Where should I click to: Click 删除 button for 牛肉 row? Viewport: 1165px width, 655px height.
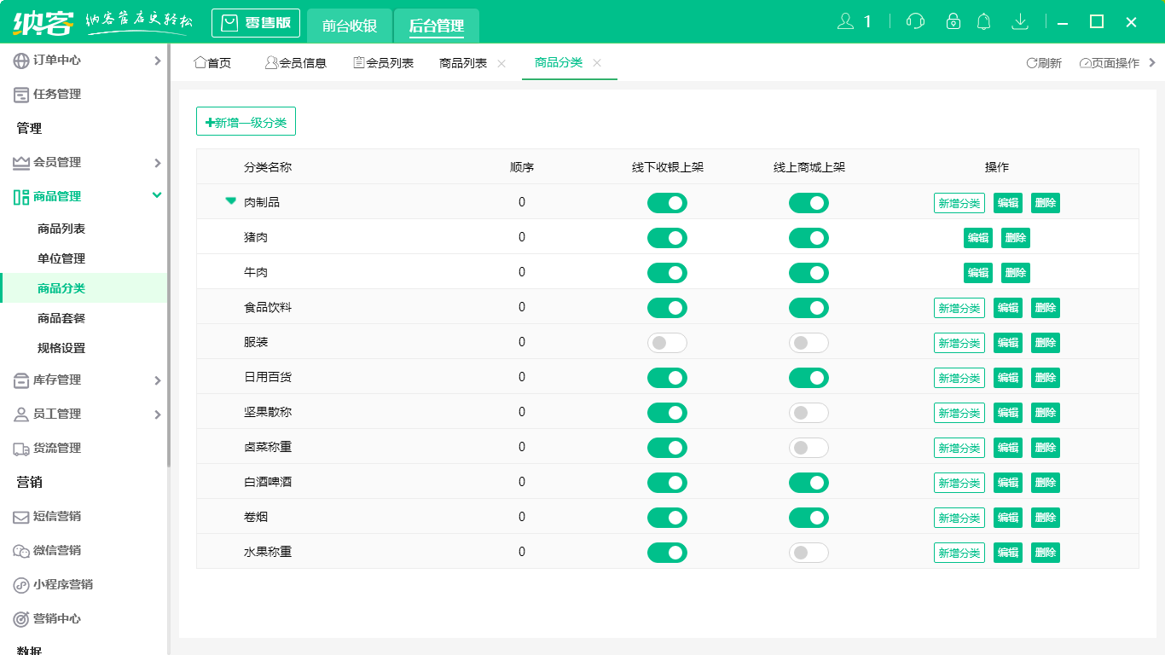pyautogui.click(x=1015, y=273)
